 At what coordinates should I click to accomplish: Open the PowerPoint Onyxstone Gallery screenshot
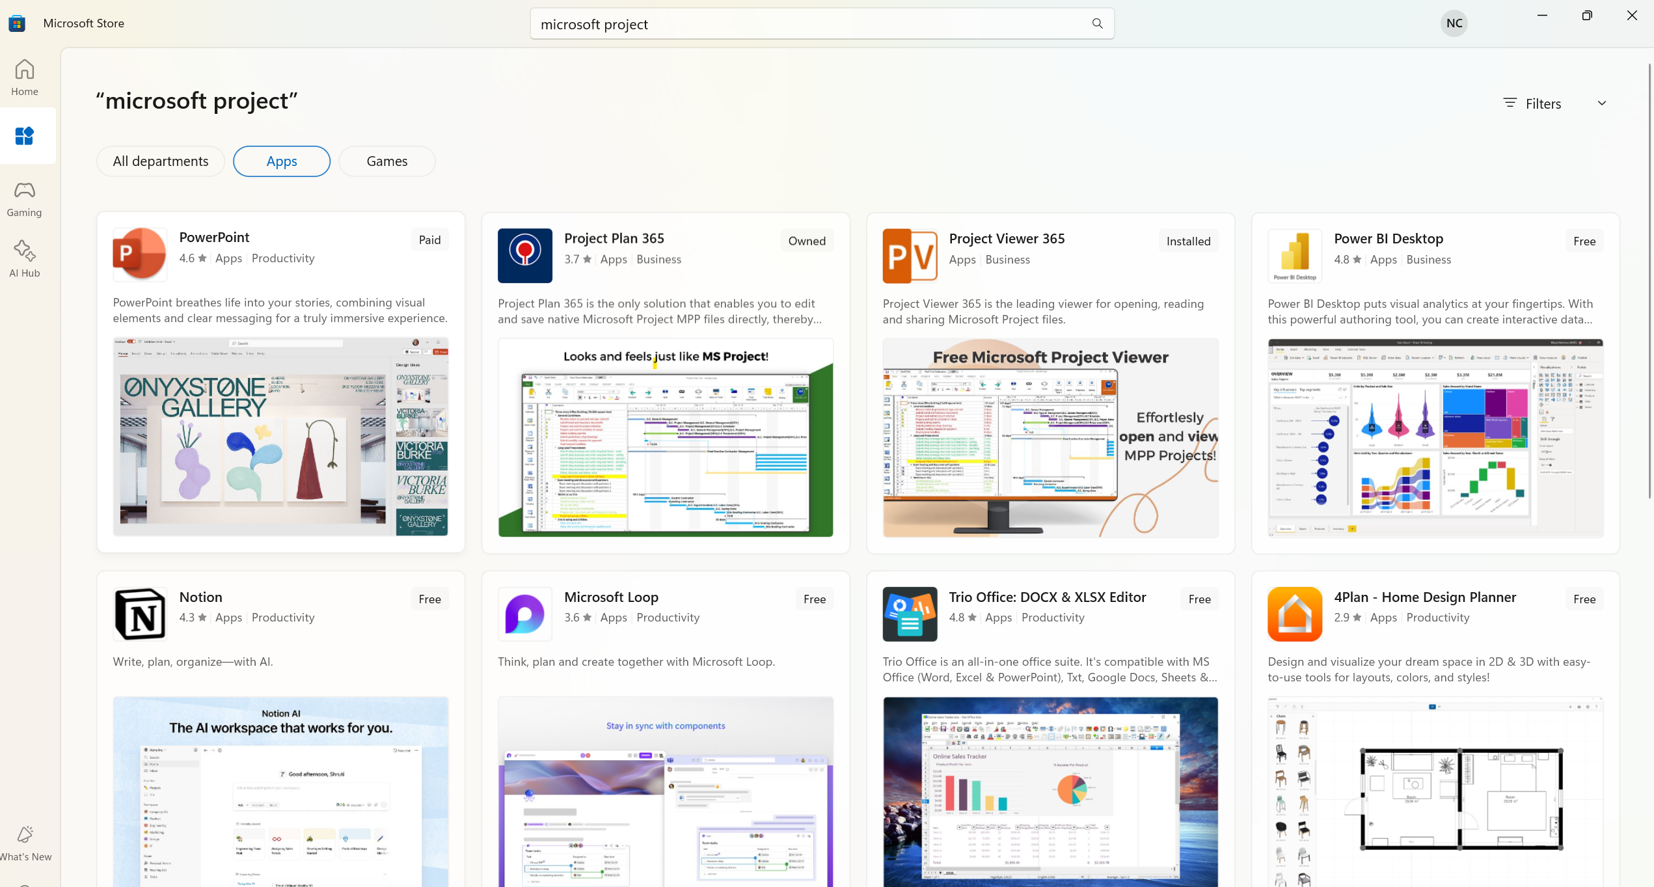point(280,437)
